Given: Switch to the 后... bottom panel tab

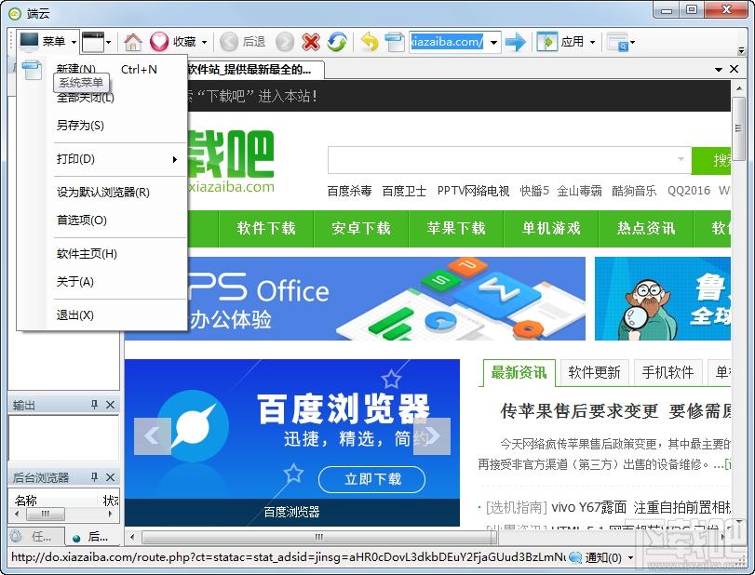Looking at the screenshot, I should click(91, 536).
